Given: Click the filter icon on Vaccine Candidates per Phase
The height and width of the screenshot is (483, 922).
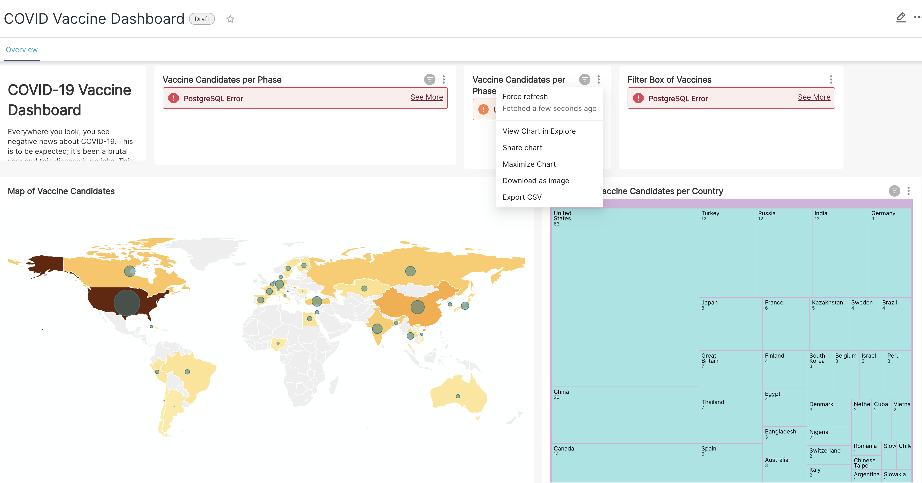Looking at the screenshot, I should (x=429, y=79).
